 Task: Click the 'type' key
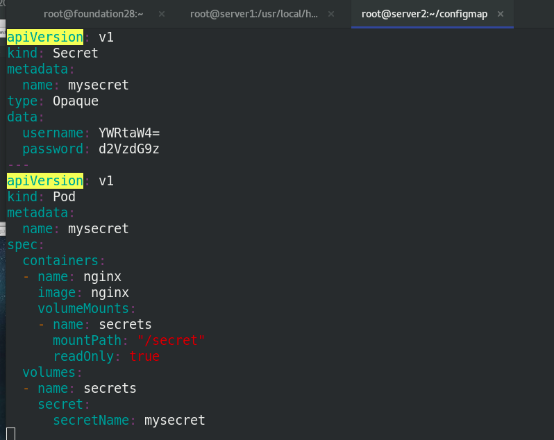22,101
